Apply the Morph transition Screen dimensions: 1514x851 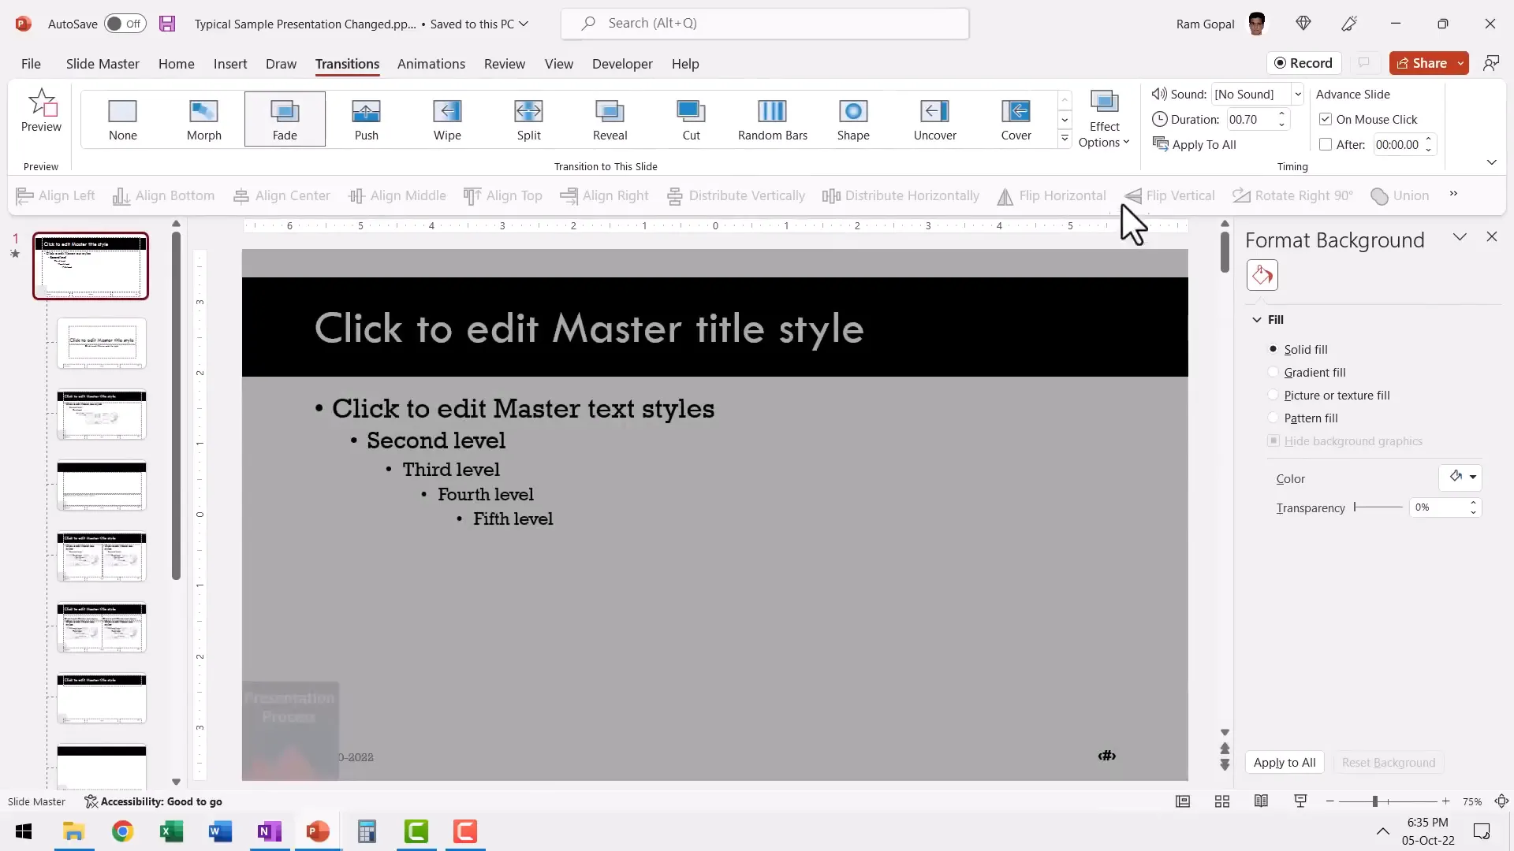click(203, 119)
